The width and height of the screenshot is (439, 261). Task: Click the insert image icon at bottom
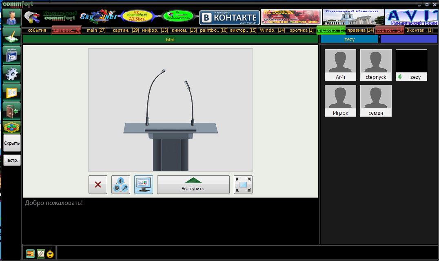click(30, 254)
